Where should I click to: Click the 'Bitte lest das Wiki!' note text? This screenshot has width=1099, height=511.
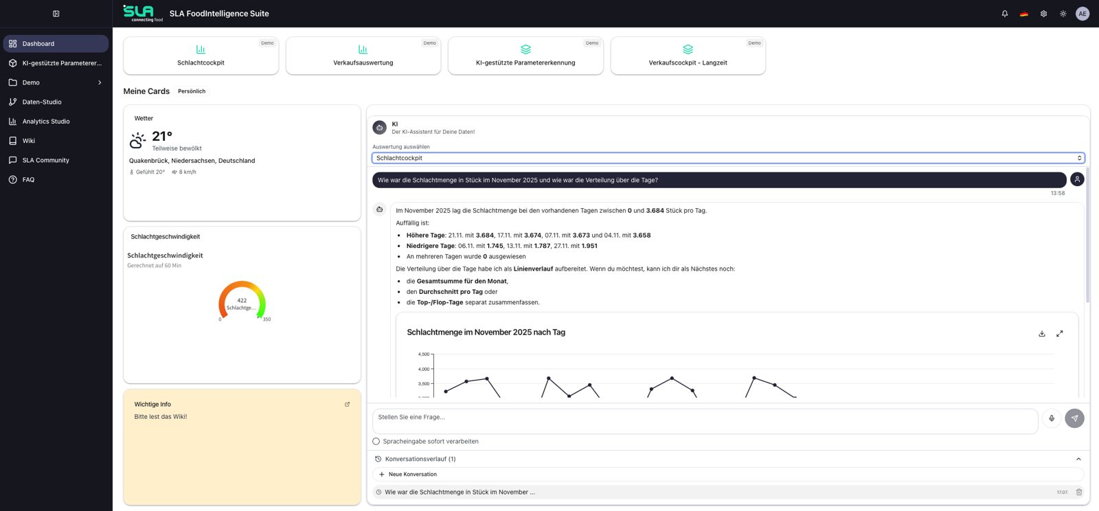[161, 417]
